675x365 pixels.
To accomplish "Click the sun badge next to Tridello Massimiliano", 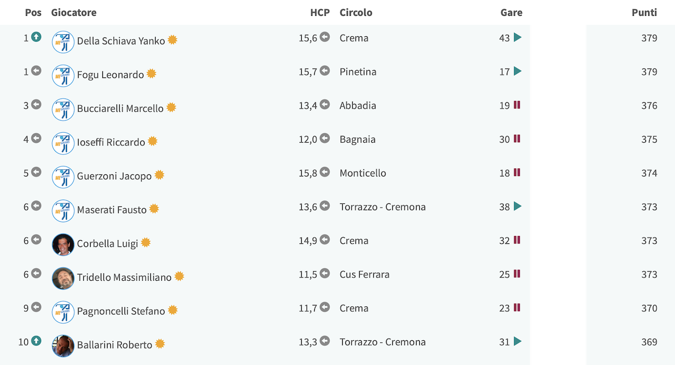I will click(179, 276).
